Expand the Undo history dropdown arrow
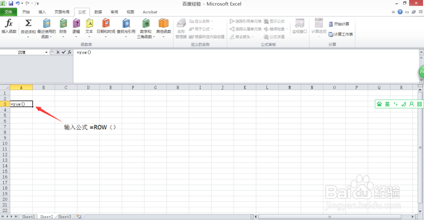Viewport: 424px width, 220px height. (22, 3)
